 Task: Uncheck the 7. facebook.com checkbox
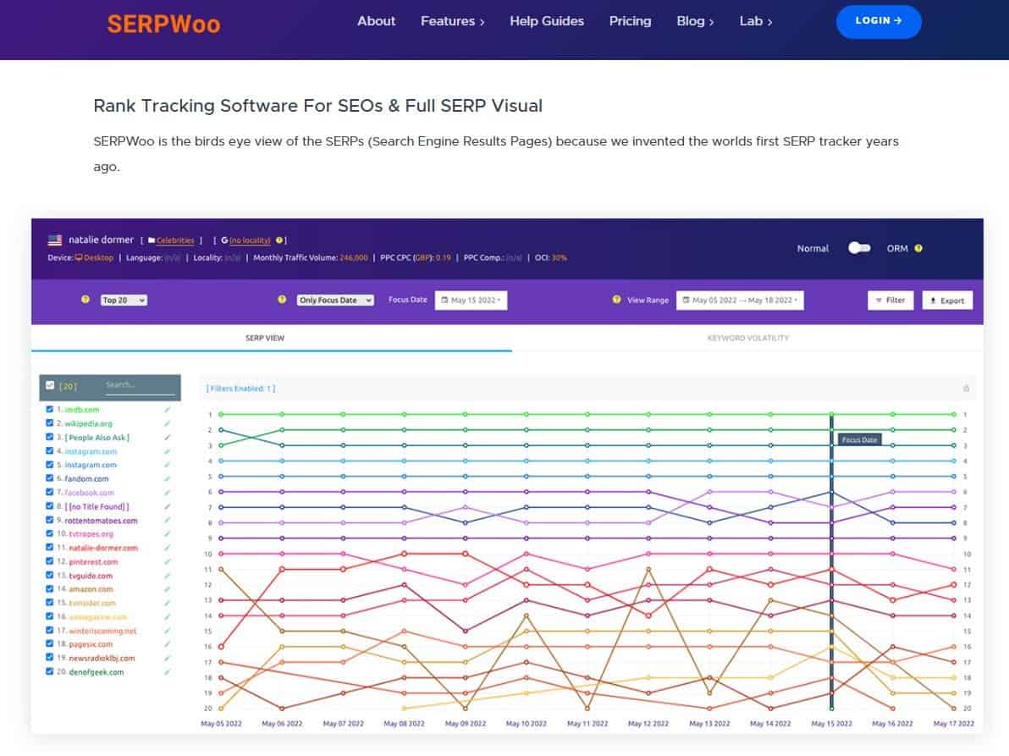(x=50, y=492)
